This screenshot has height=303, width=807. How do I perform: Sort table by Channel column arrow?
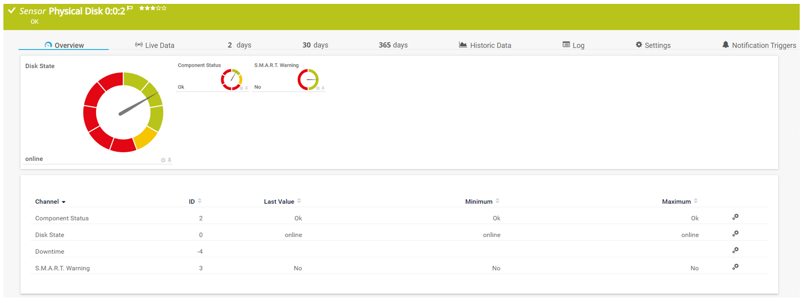click(x=64, y=202)
